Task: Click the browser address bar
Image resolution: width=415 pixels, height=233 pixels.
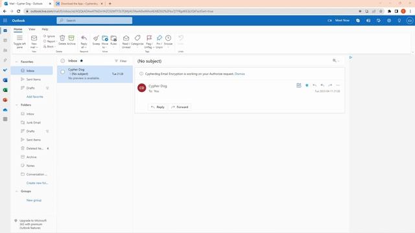Action: [191, 11]
